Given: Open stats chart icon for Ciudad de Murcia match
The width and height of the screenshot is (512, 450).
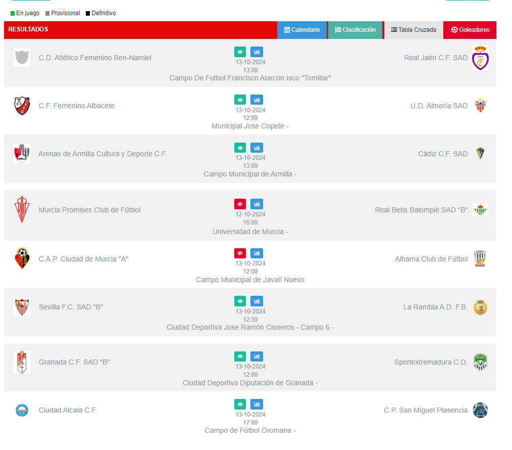Looking at the screenshot, I should (x=257, y=253).
